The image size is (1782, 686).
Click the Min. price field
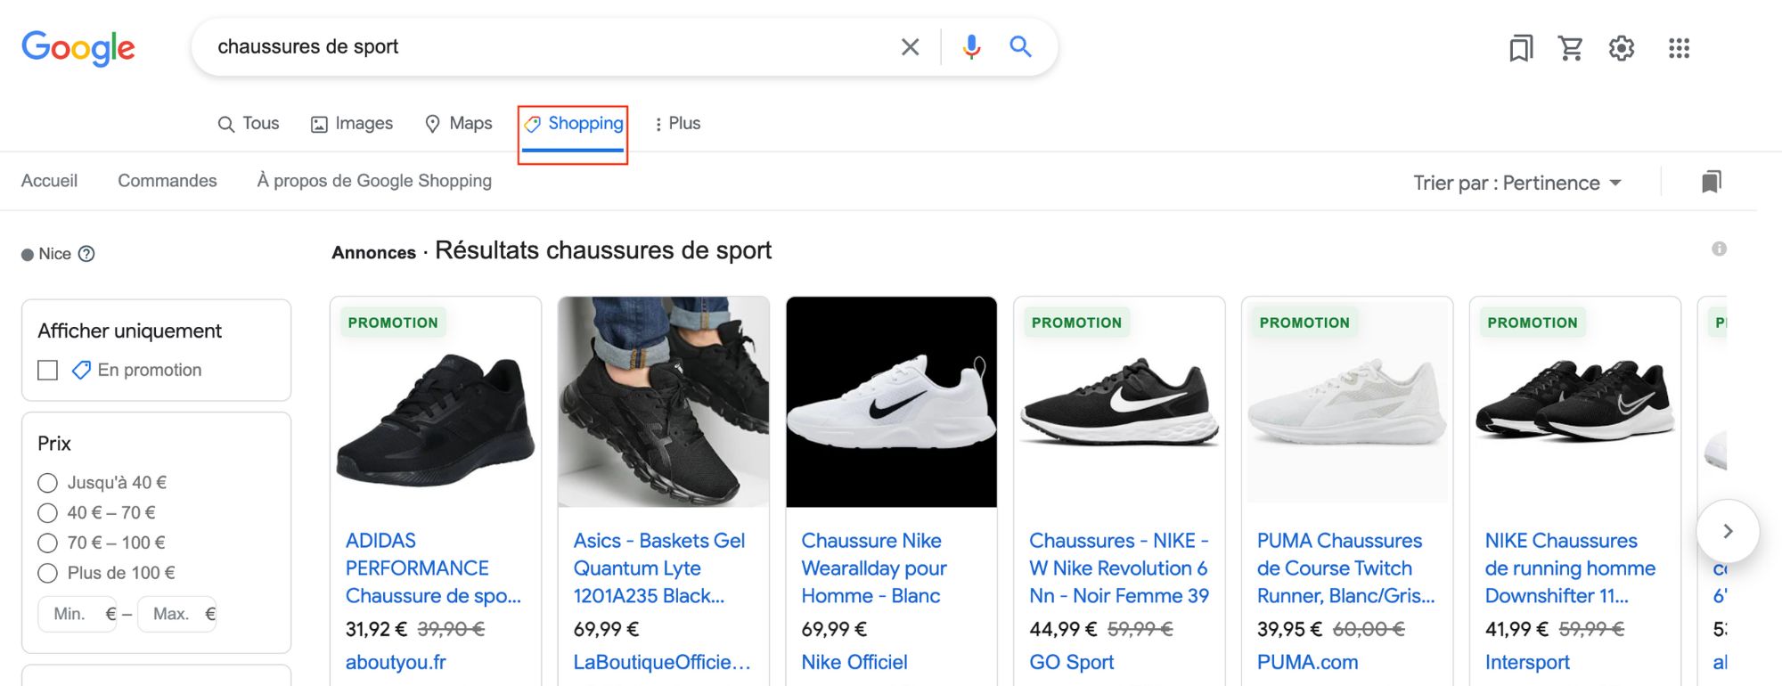(78, 614)
